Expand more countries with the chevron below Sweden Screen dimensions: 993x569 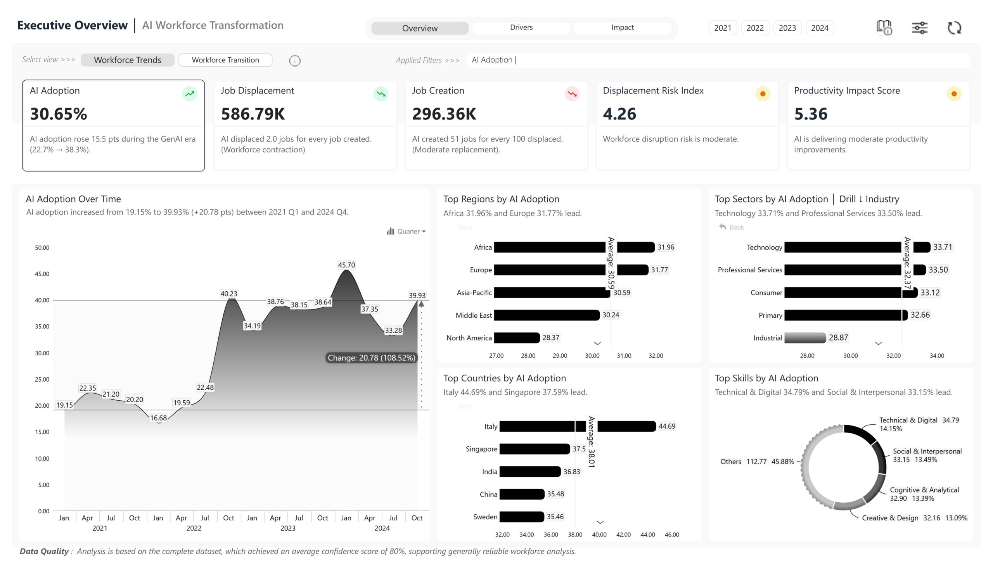pos(600,522)
